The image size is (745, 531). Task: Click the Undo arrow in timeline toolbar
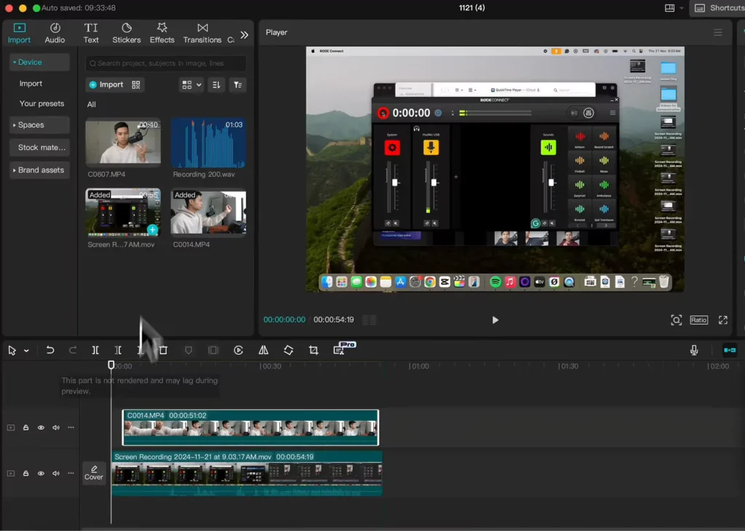point(50,350)
